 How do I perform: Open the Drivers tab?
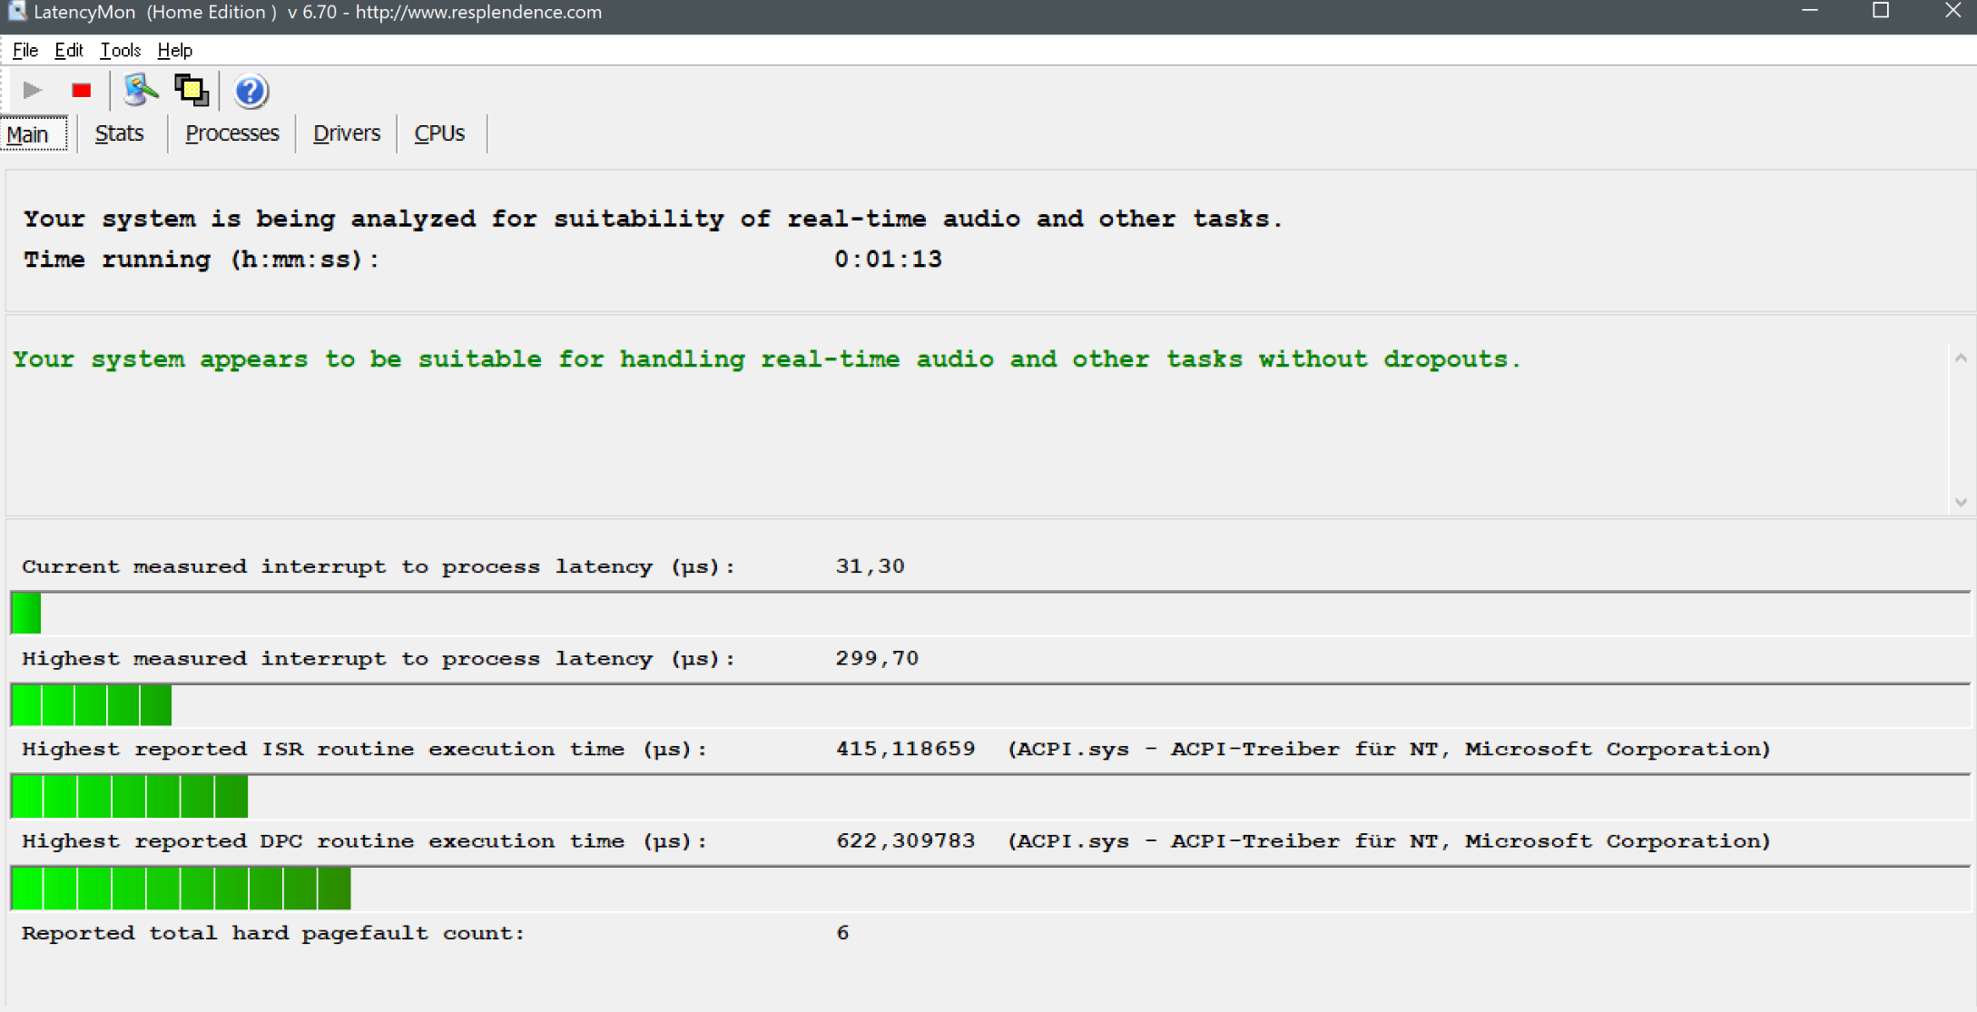tap(346, 133)
